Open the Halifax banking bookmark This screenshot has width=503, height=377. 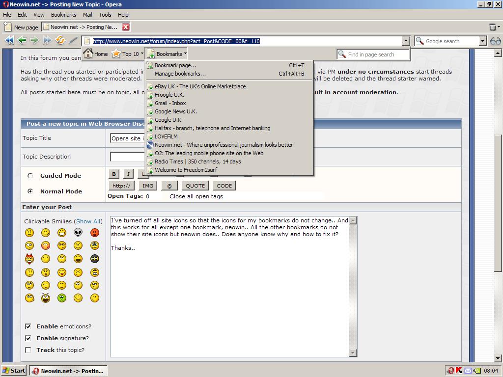[x=229, y=128]
